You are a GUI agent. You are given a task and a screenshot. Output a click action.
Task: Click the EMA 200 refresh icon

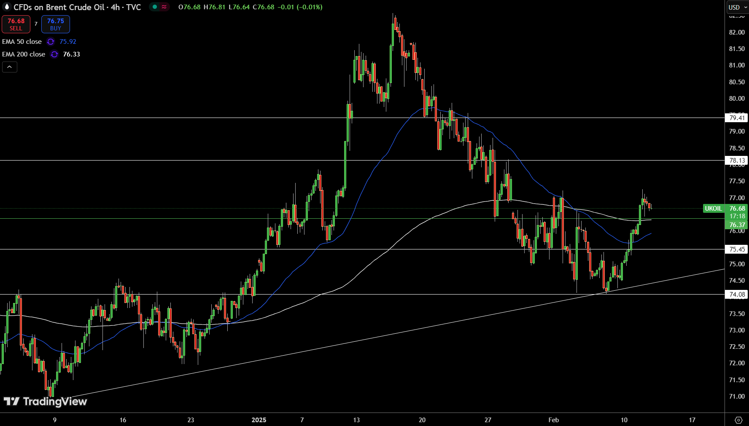coord(54,54)
